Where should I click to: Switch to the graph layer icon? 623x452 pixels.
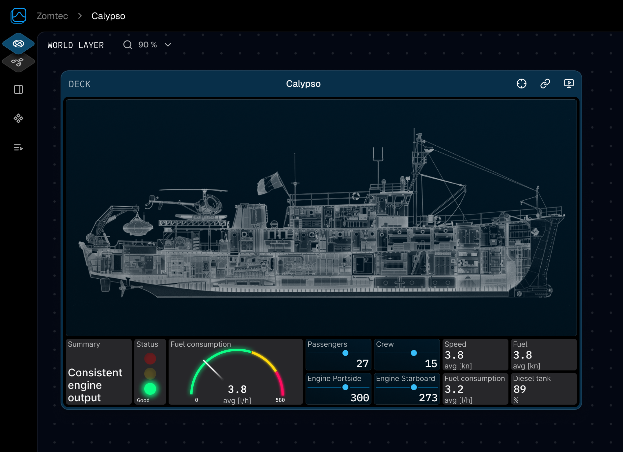click(18, 62)
